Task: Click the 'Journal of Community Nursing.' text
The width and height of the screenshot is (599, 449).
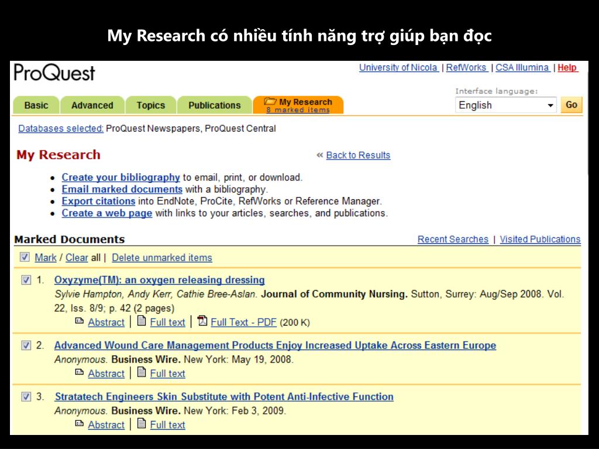Action: (334, 294)
